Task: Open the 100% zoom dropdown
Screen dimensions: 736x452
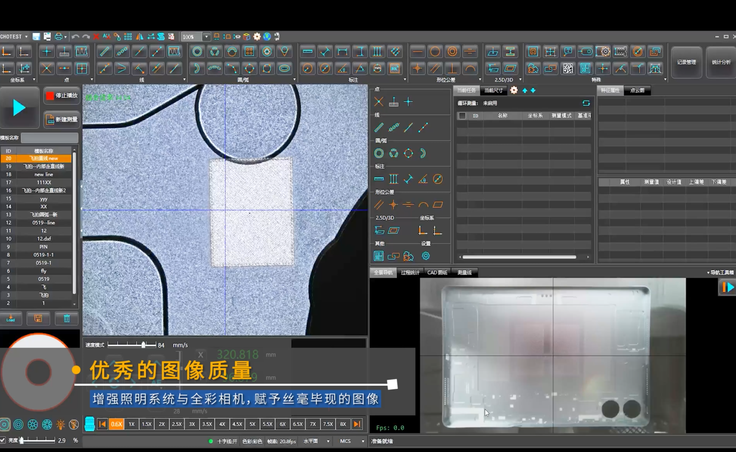Action: (x=206, y=37)
